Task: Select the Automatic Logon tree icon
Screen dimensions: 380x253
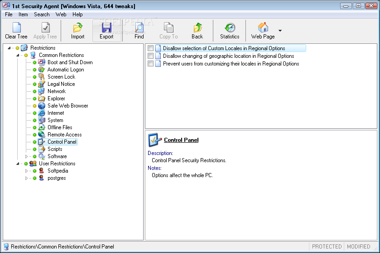Action: click(x=42, y=70)
